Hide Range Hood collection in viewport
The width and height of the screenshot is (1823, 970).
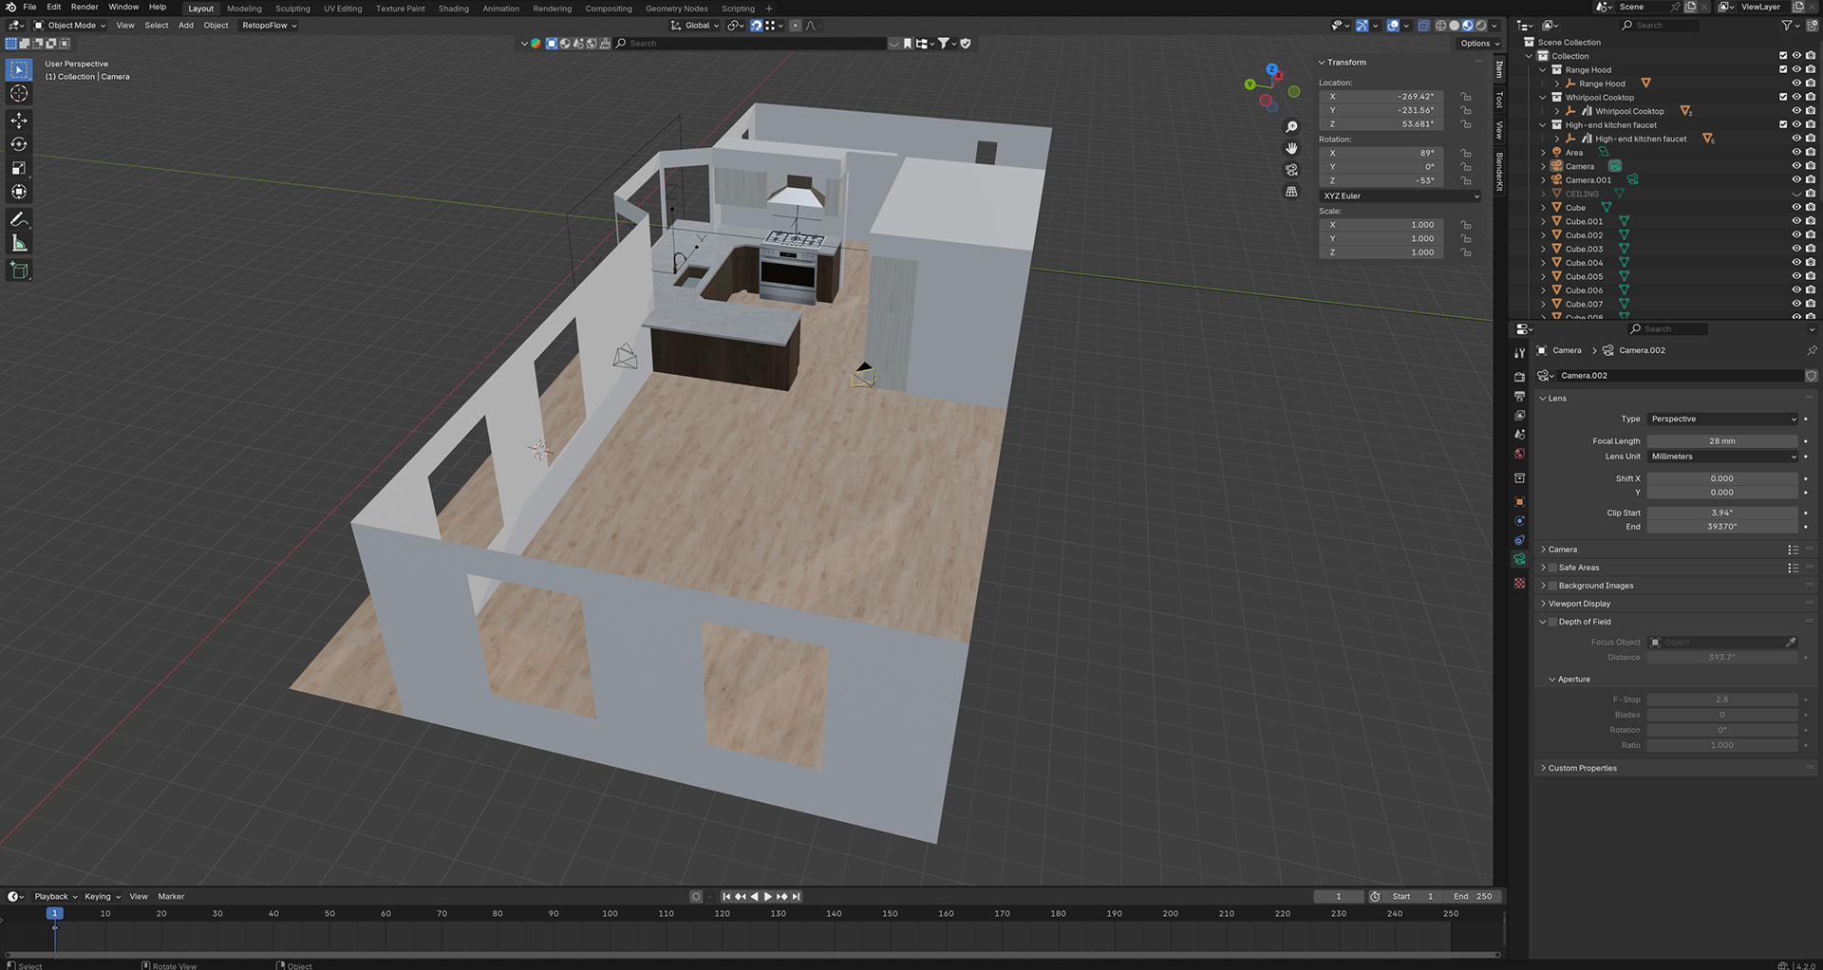point(1796,69)
